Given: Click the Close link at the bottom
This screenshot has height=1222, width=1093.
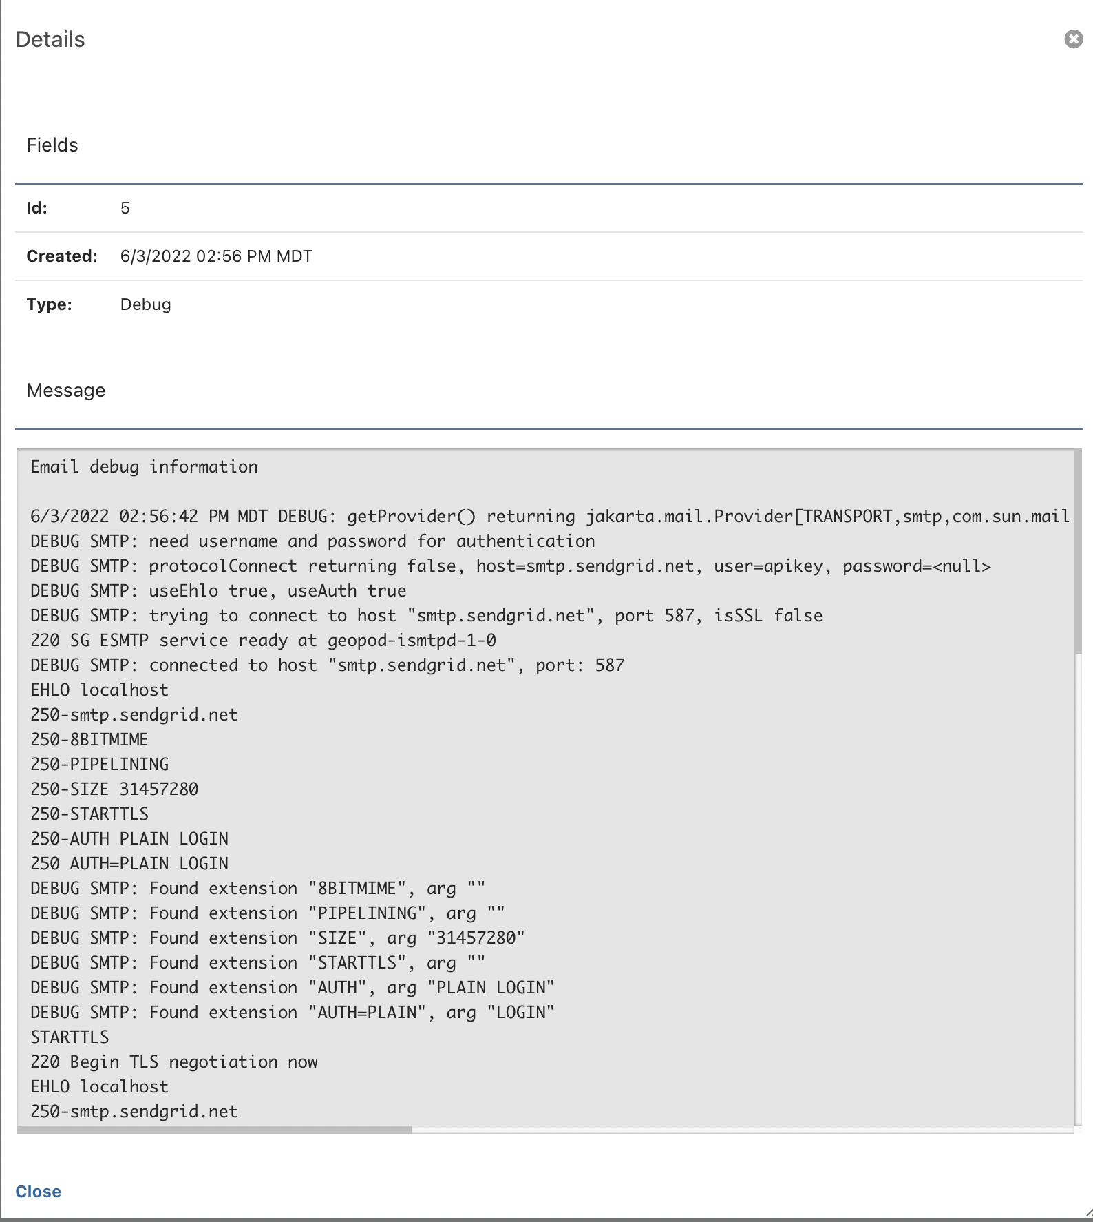Looking at the screenshot, I should point(39,1191).
